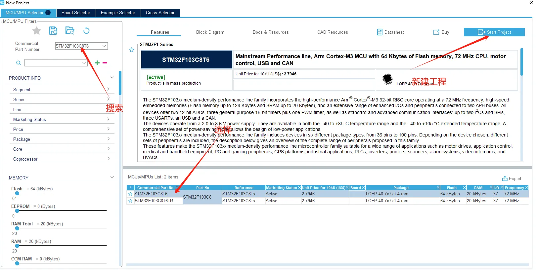Open the Datasheet link
536x270 pixels.
[390, 32]
